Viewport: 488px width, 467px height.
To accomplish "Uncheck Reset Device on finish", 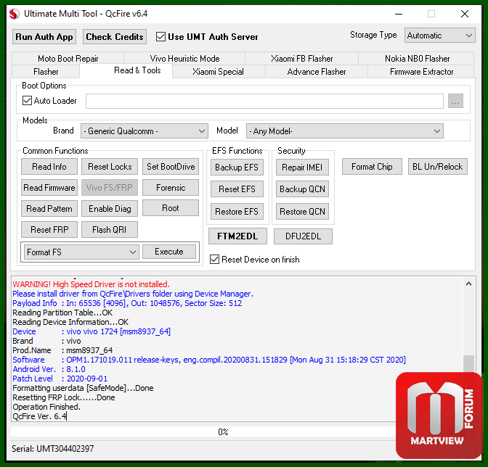I will pos(214,260).
